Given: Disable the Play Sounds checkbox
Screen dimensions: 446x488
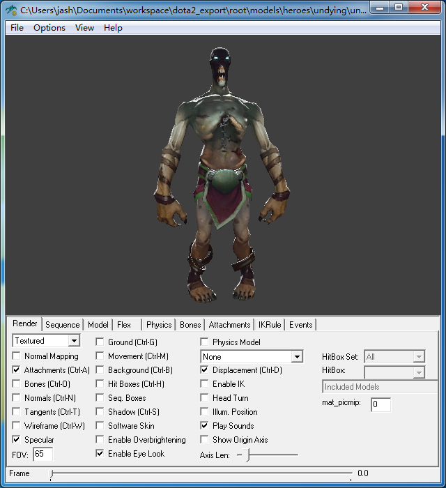Looking at the screenshot, I should (205, 426).
